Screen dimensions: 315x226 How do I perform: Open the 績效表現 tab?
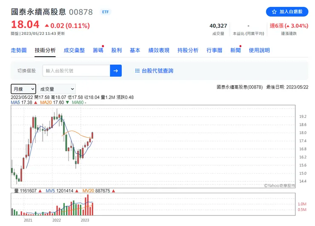pos(159,50)
